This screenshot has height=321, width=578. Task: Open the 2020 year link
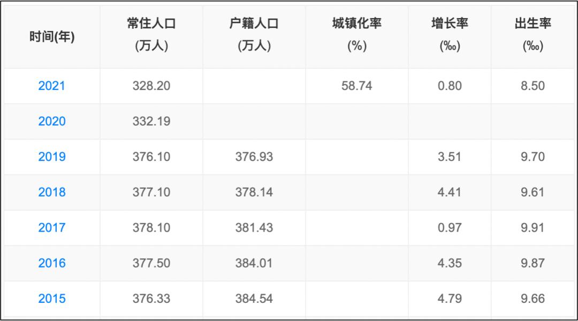[x=52, y=121]
